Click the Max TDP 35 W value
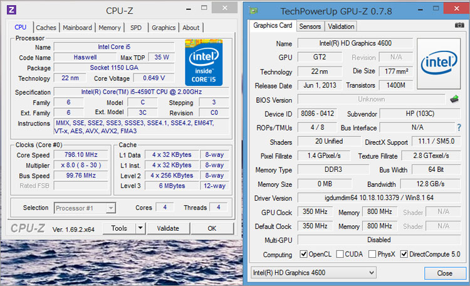470x286 pixels. (x=162, y=57)
